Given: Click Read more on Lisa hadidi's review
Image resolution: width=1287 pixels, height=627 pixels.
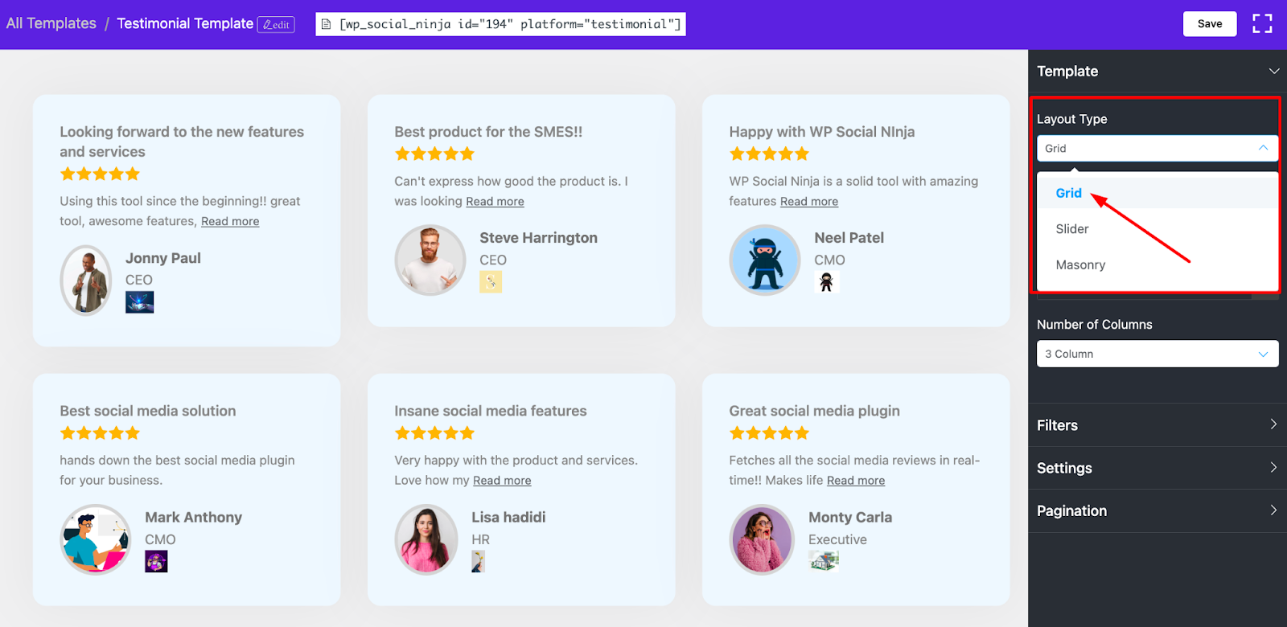Looking at the screenshot, I should [x=502, y=481].
